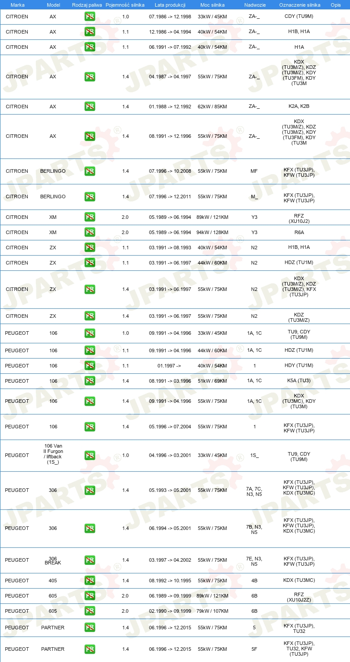
Task: Click the petrol icon for Citroen AX K2A, K2B
Action: coord(90,107)
